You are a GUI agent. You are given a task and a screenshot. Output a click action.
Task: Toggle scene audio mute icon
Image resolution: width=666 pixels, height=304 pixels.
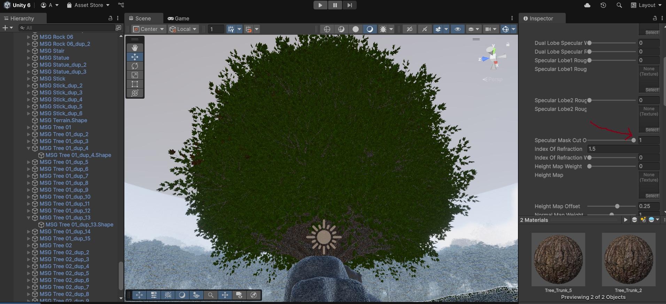424,29
